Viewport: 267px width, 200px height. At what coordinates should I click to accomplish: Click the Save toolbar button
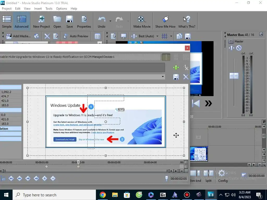tap(69, 21)
